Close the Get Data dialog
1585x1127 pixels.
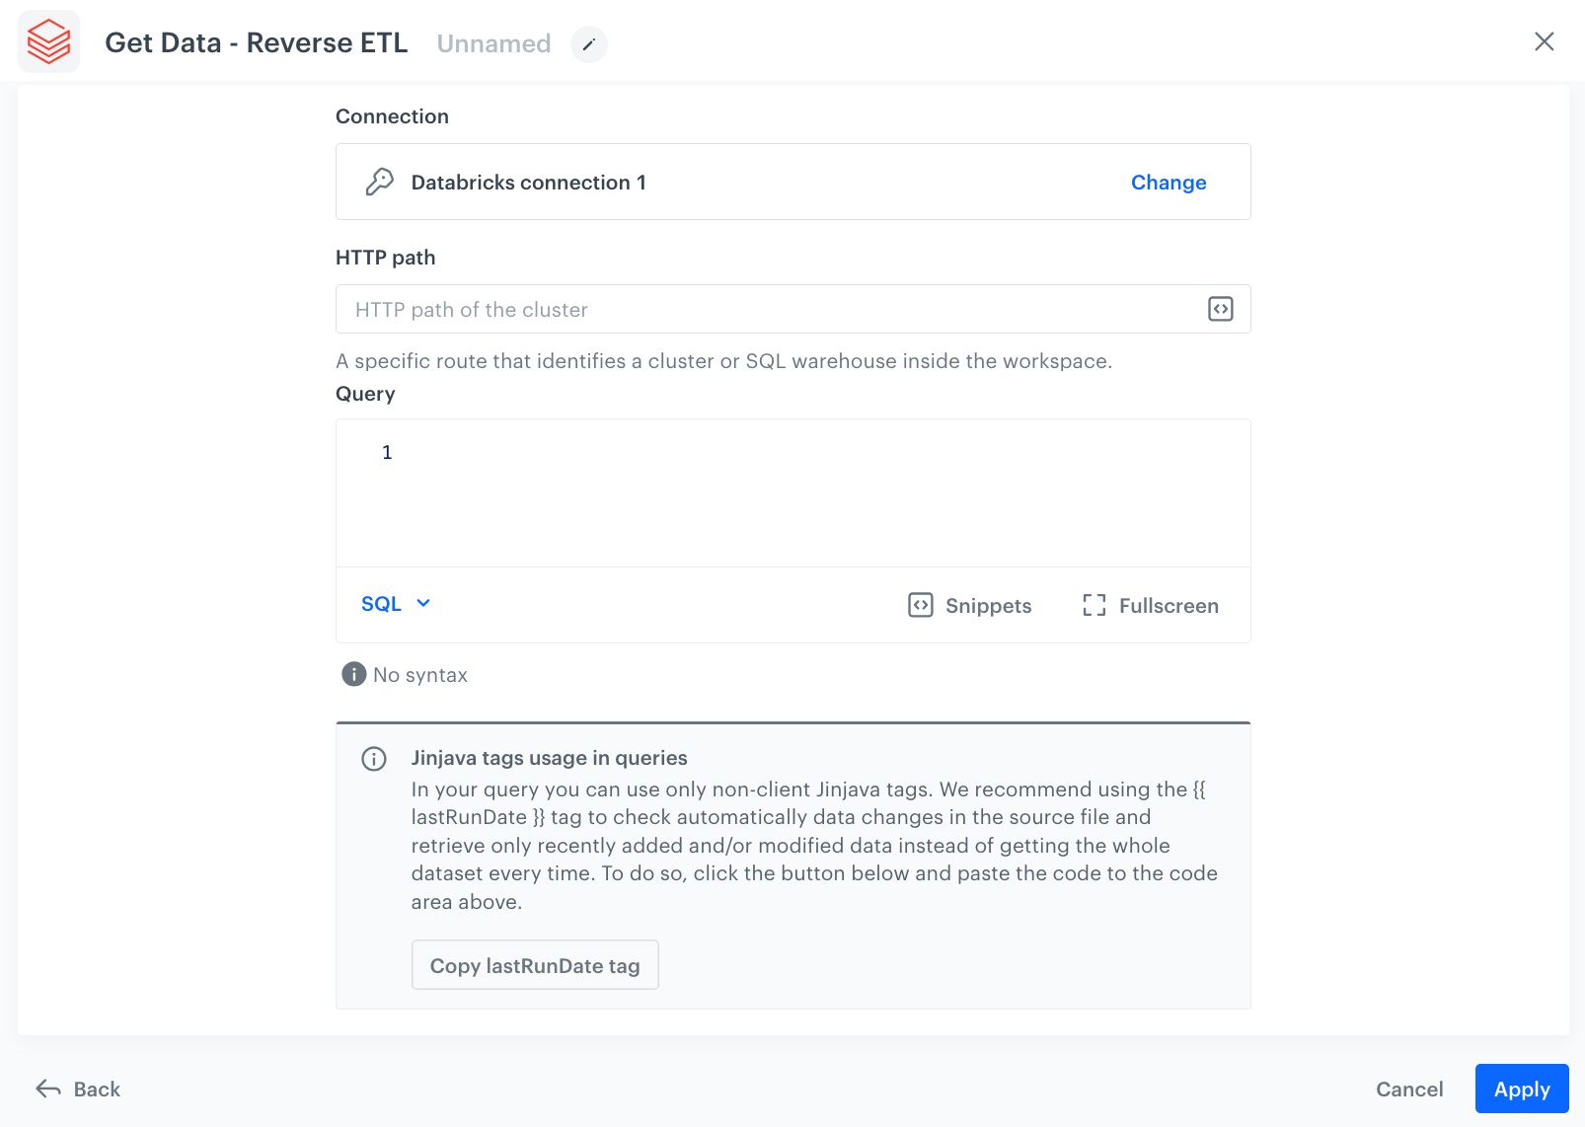(1544, 41)
